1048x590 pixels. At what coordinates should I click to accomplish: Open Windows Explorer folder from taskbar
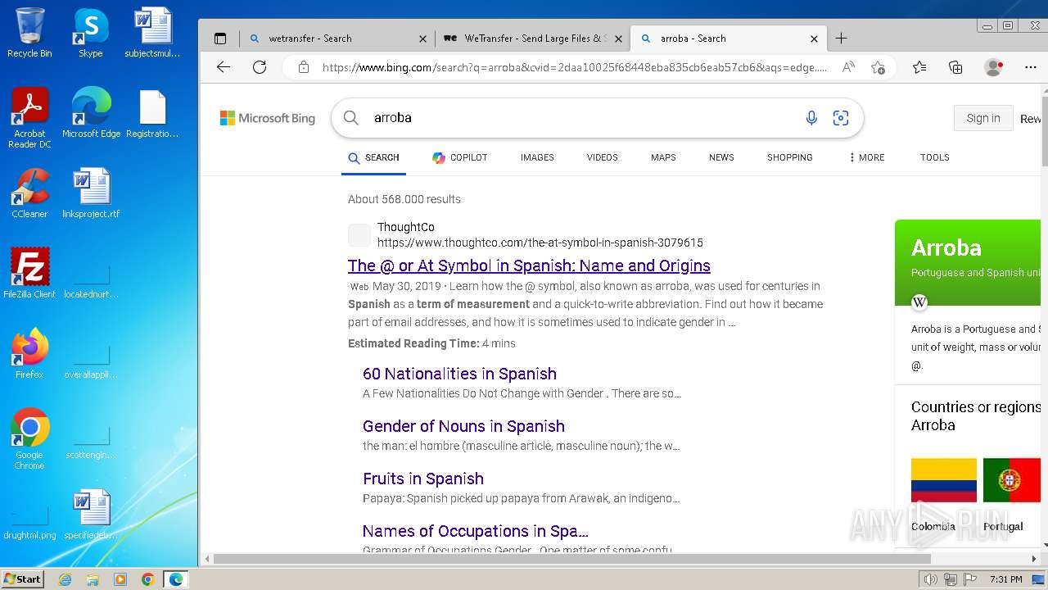click(93, 579)
